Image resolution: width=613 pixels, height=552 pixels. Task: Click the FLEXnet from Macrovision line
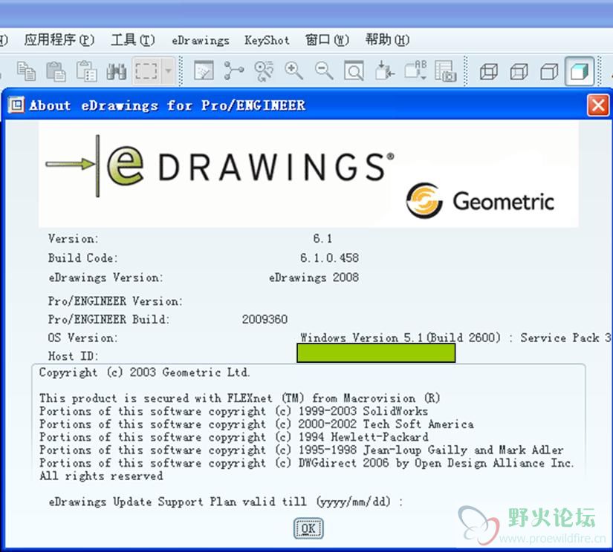pyautogui.click(x=239, y=398)
